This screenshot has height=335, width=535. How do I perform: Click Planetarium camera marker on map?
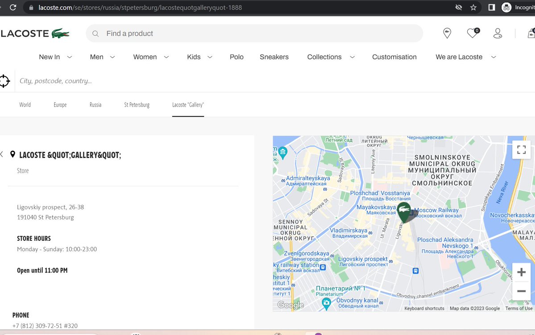(x=326, y=304)
